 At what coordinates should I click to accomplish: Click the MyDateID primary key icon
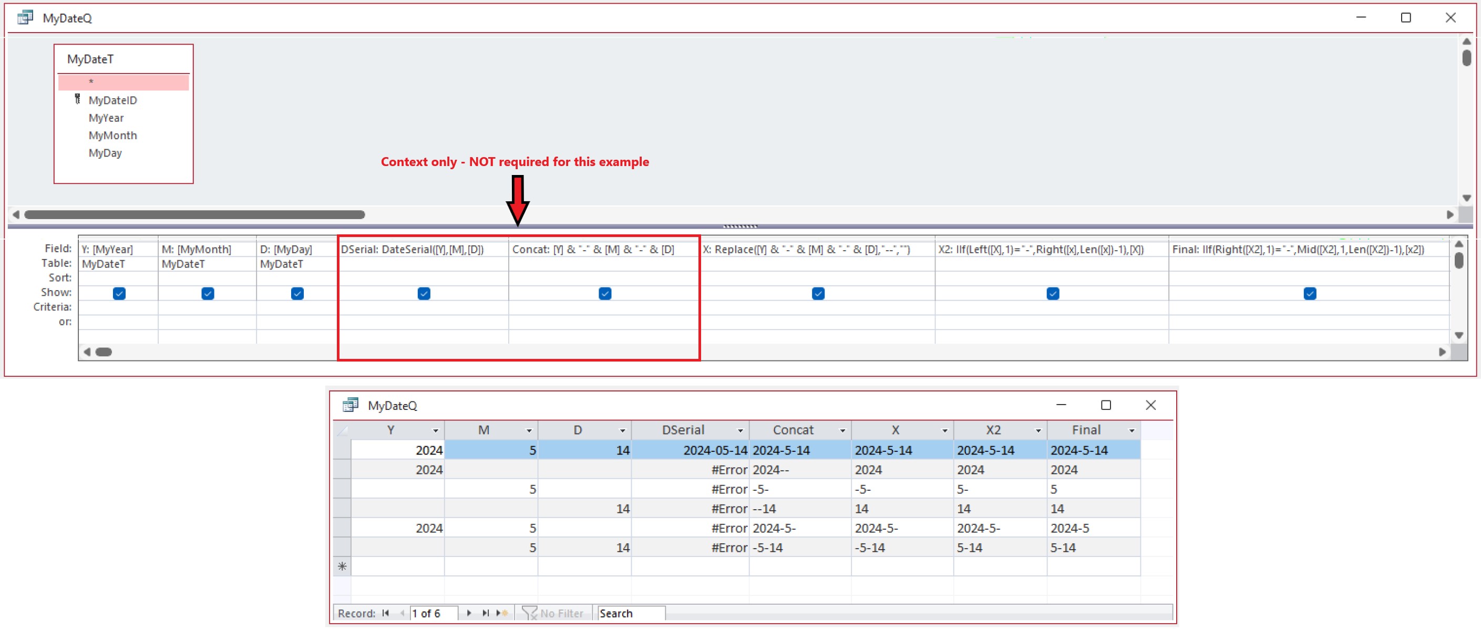click(78, 99)
